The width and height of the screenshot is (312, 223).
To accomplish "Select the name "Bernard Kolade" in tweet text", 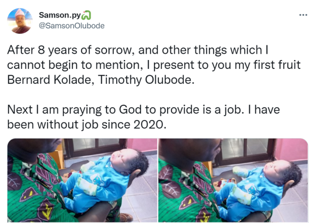I will (x=49, y=80).
